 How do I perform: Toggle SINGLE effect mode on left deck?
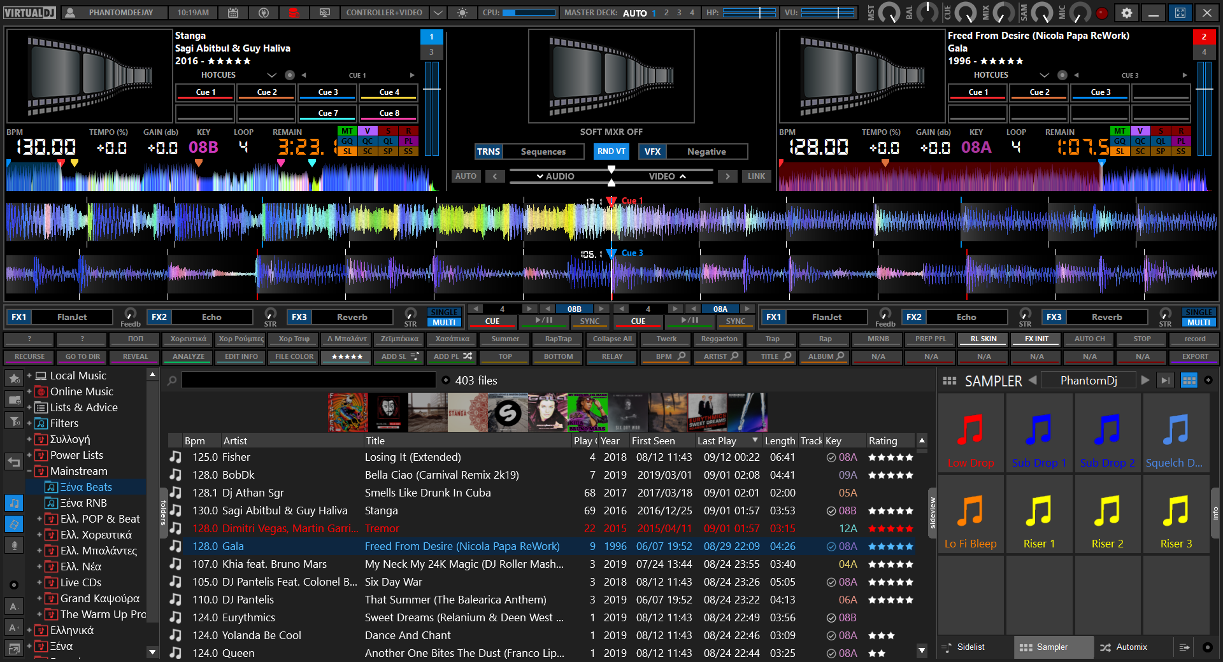[444, 313]
